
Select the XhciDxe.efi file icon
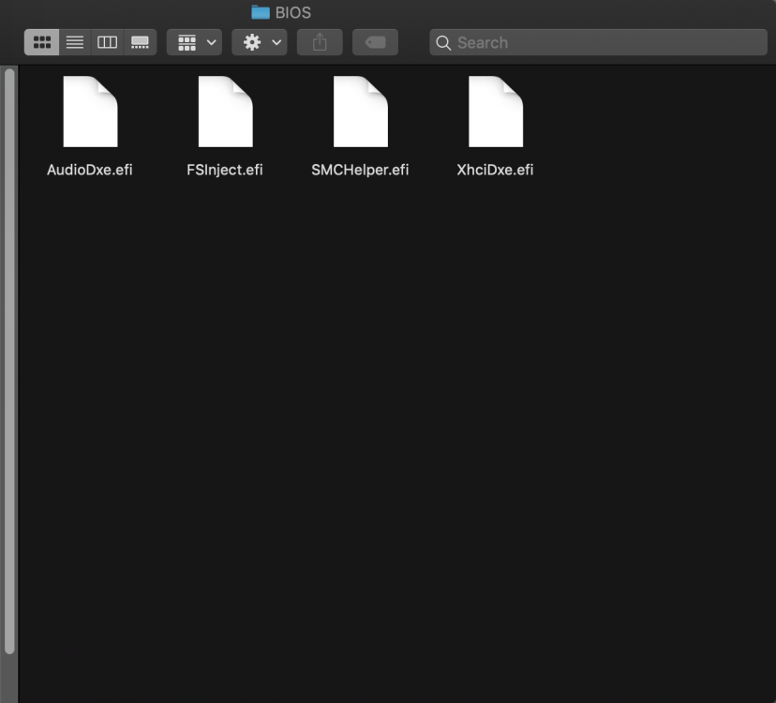click(x=496, y=112)
